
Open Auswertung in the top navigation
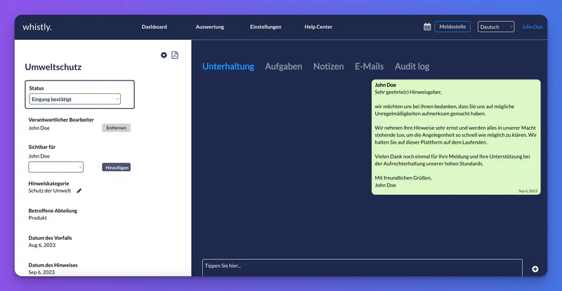(x=209, y=27)
